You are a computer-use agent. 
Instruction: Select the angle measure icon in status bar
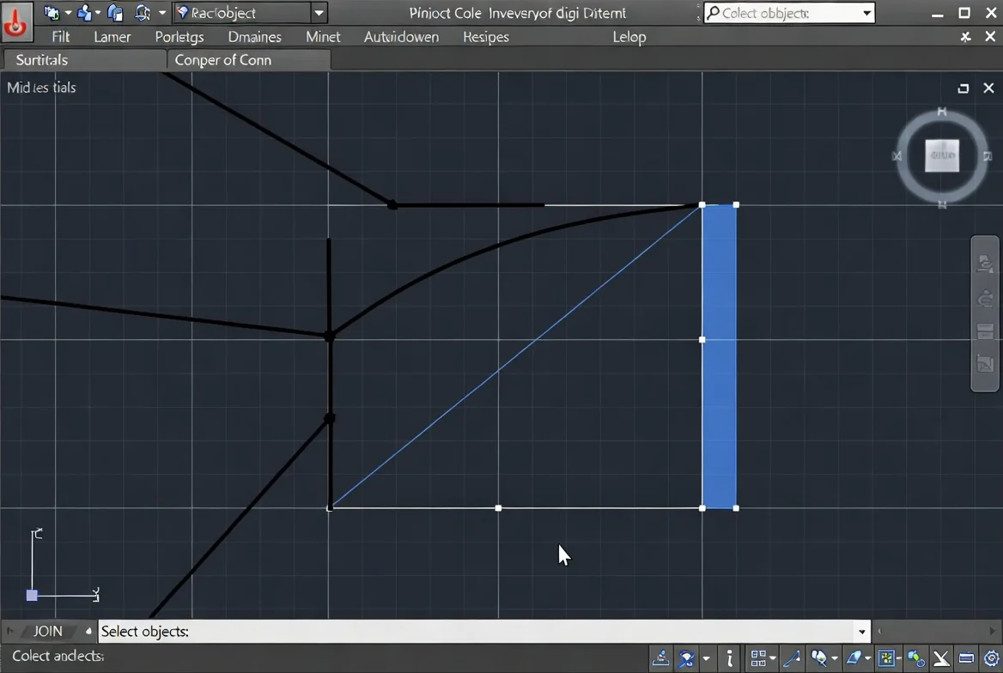pyautogui.click(x=791, y=658)
